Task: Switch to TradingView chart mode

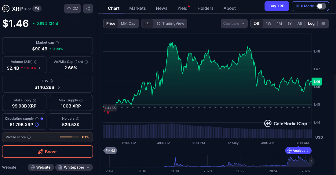Action: tap(170, 24)
